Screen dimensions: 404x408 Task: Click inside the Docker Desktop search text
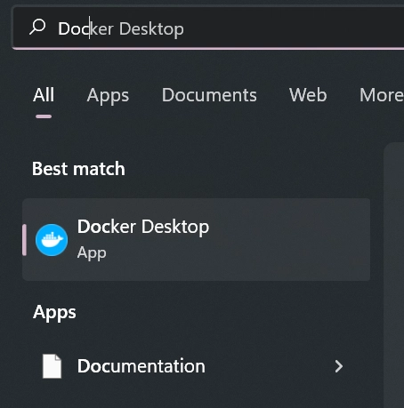121,29
